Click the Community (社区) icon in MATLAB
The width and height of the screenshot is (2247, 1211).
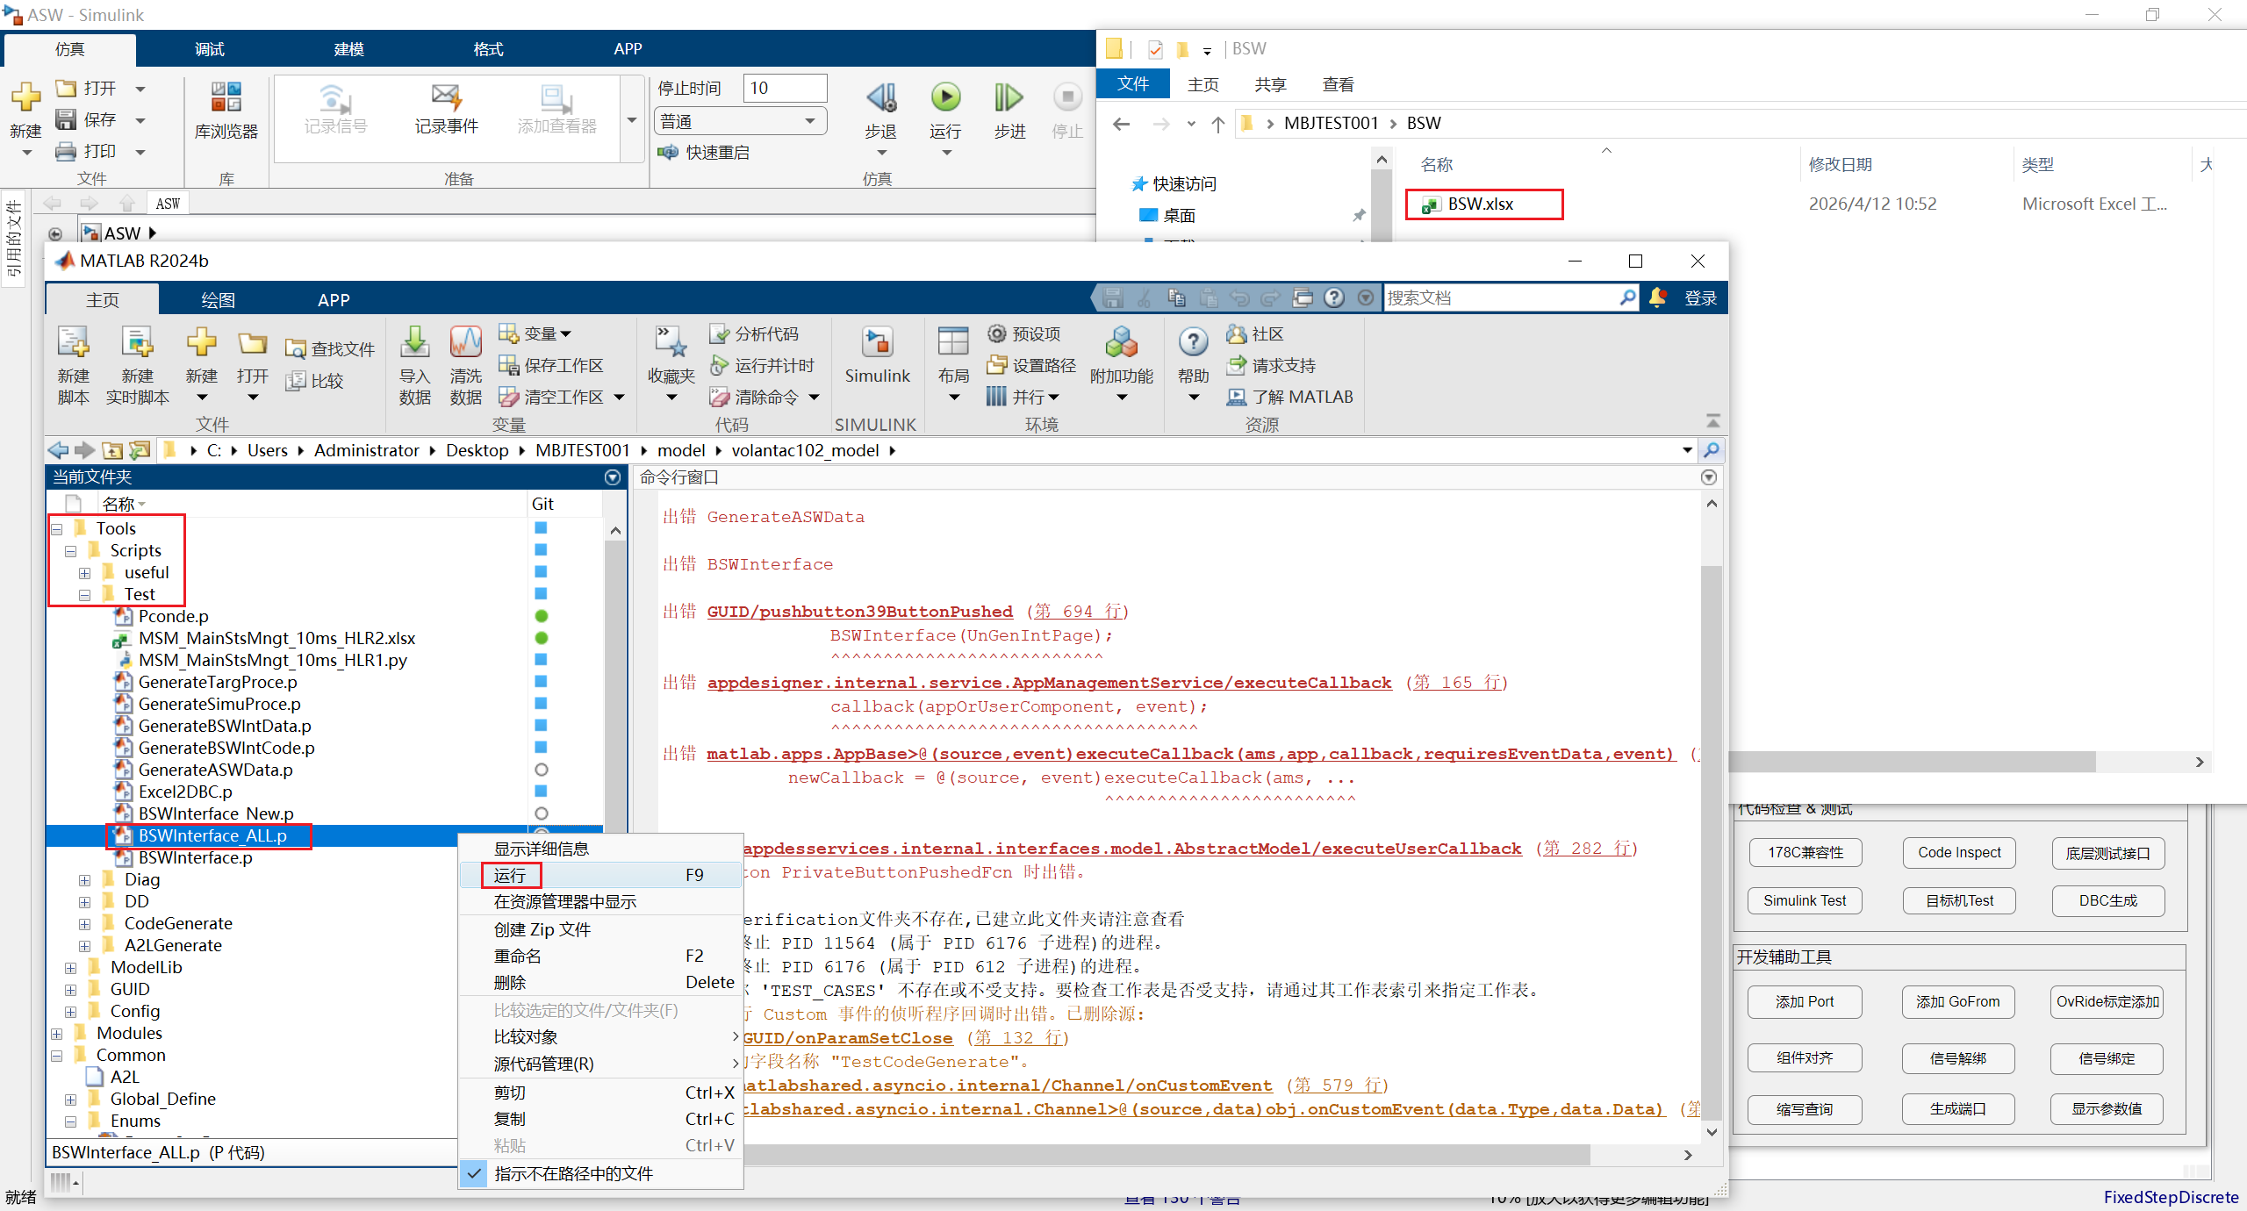click(1255, 334)
